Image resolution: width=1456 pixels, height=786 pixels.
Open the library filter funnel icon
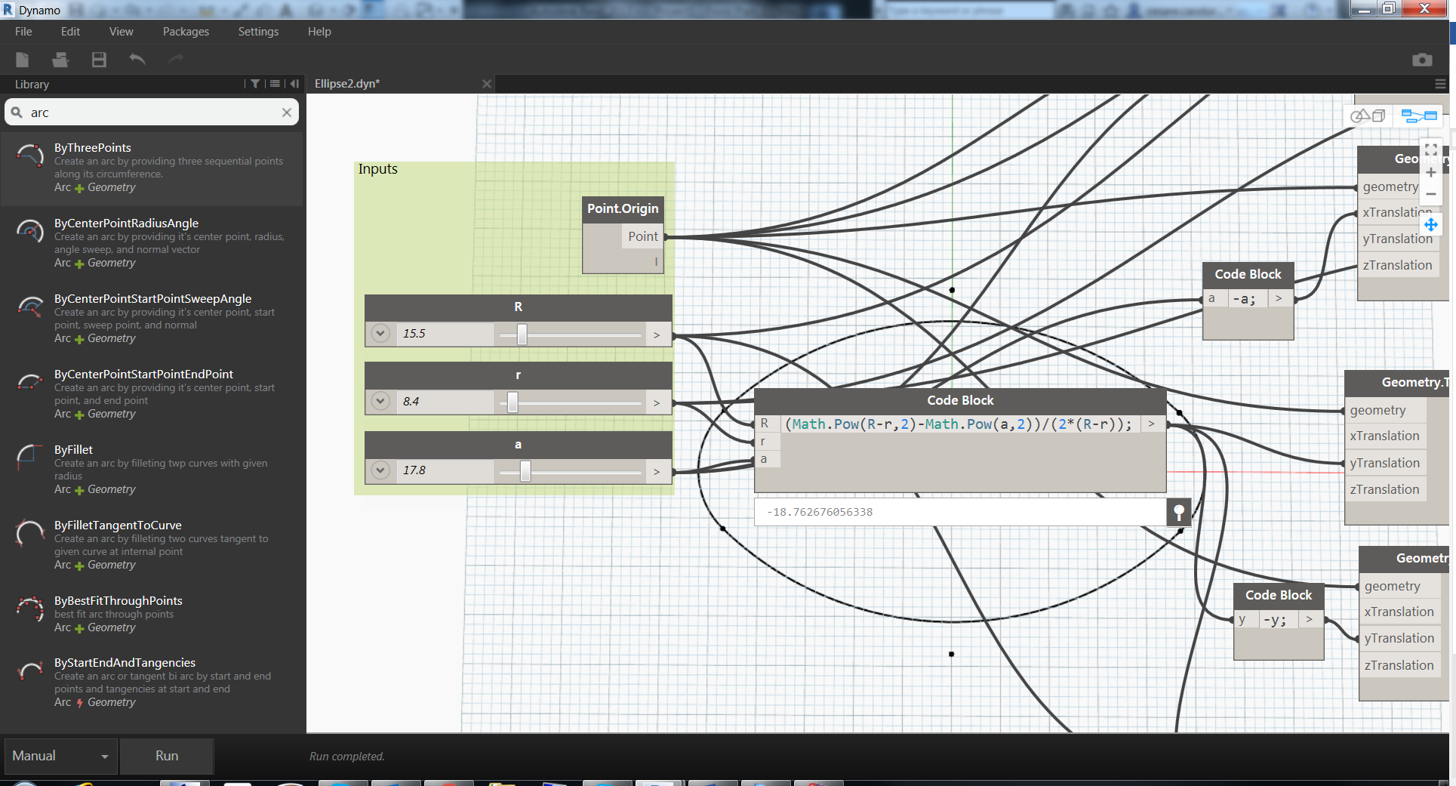coord(255,84)
